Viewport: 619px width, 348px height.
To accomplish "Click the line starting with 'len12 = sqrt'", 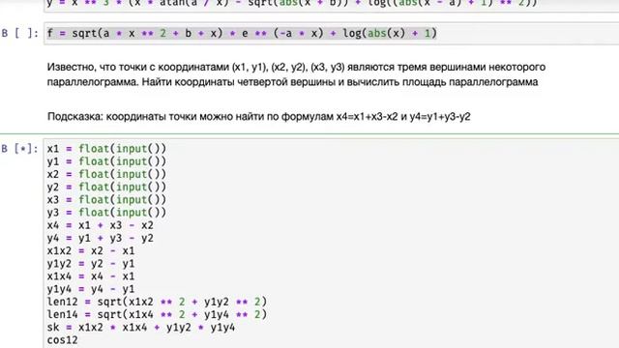I will pyautogui.click(x=157, y=302).
